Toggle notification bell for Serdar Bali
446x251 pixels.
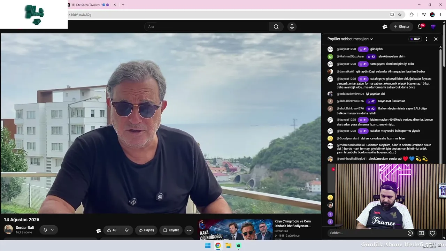45,230
